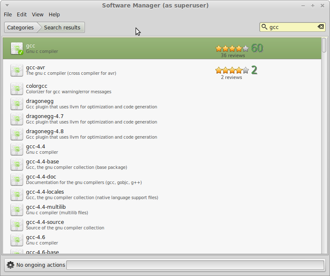Select the colorgcc package name
The width and height of the screenshot is (330, 276).
click(37, 86)
